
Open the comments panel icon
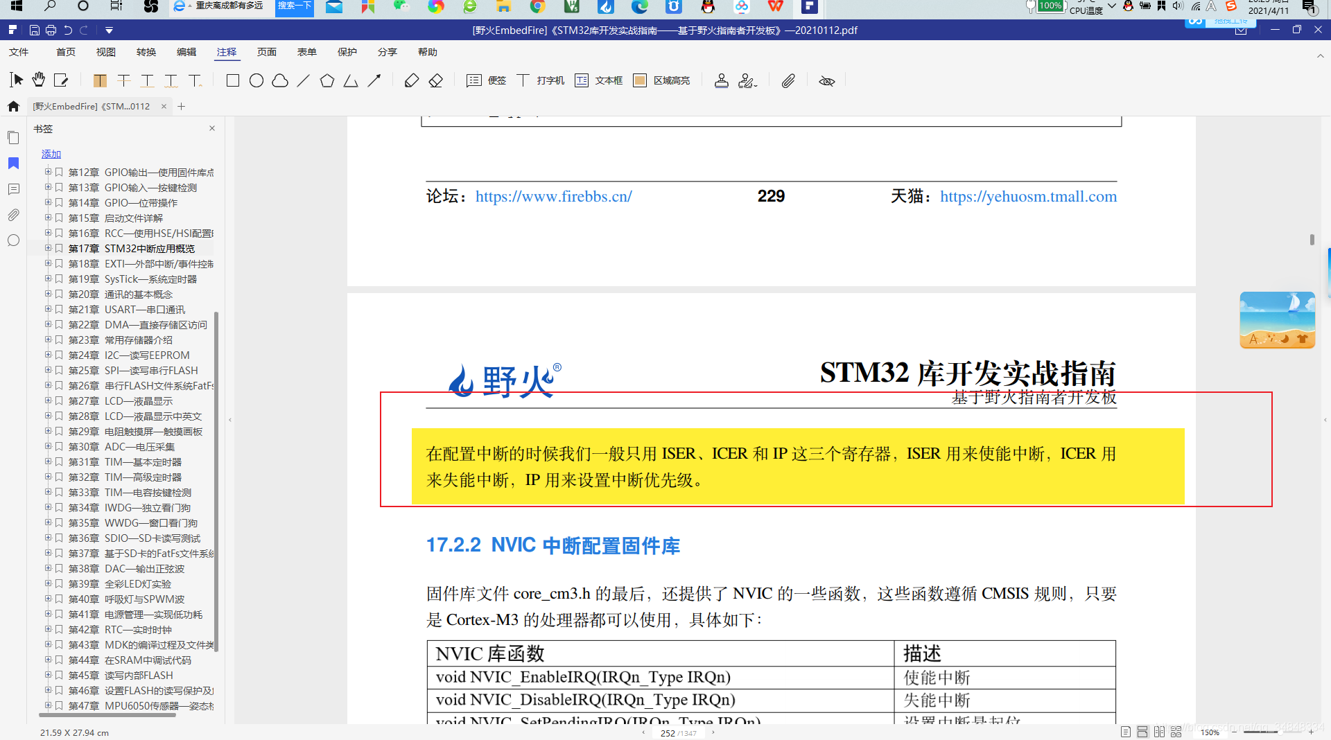coord(13,189)
